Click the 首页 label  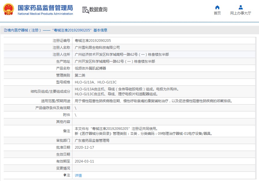(217, 13)
